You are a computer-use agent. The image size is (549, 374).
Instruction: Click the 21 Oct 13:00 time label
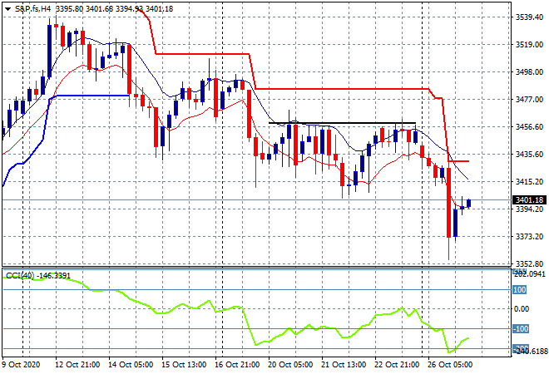coord(344,365)
